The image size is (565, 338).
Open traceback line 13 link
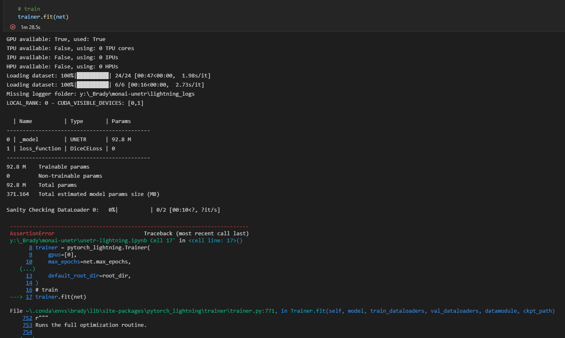pos(29,275)
